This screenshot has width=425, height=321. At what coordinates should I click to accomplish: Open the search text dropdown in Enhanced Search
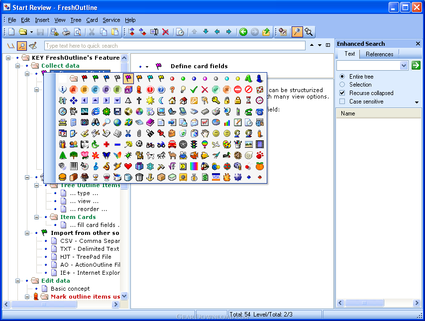click(404, 65)
